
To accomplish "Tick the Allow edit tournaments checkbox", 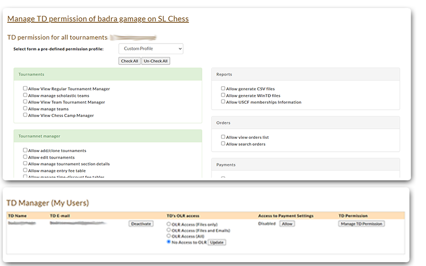I will click(x=25, y=157).
